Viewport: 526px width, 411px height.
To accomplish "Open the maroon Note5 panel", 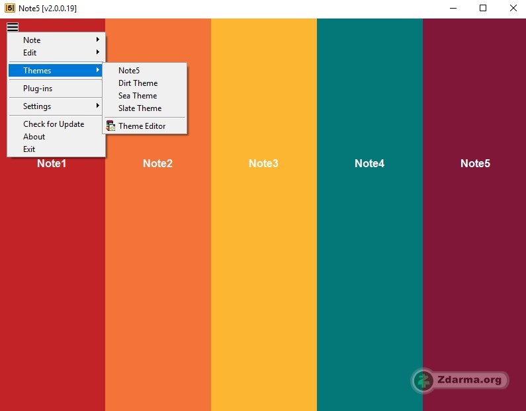I will click(474, 214).
